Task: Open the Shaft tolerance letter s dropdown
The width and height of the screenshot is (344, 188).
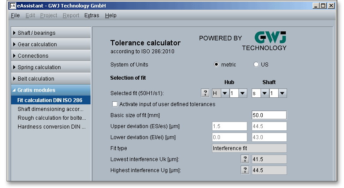Action: pyautogui.click(x=264, y=93)
